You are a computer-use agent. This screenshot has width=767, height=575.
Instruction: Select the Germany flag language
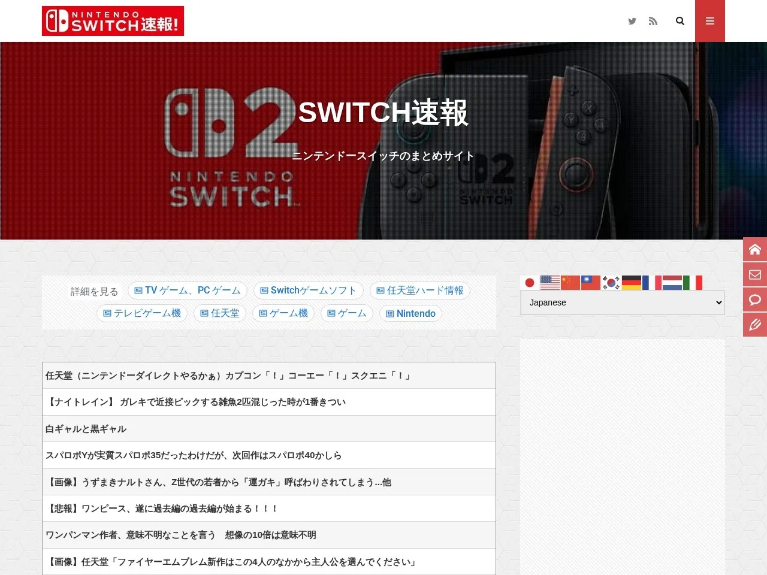point(632,283)
